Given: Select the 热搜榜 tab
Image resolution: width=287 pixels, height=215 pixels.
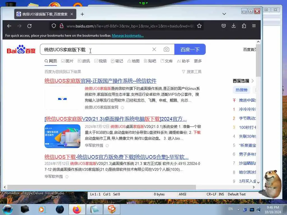Looking at the screenshot, I should 241,90.
